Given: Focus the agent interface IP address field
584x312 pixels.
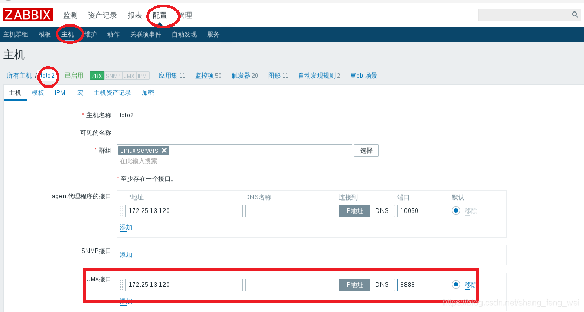Looking at the screenshot, I should point(184,211).
